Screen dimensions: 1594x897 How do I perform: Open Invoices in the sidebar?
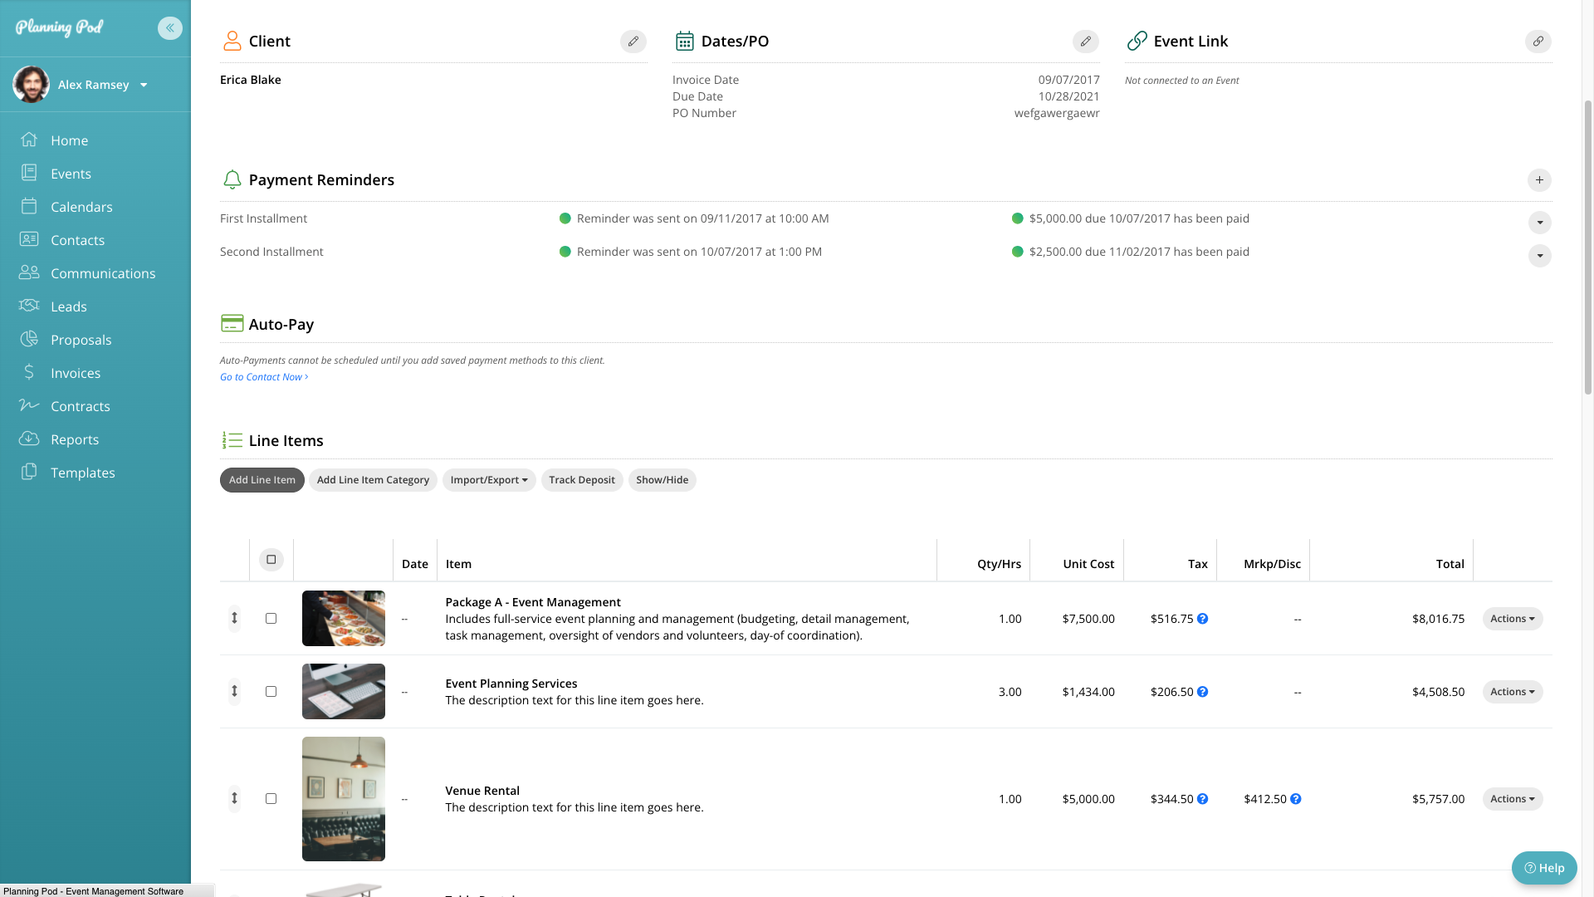(76, 373)
